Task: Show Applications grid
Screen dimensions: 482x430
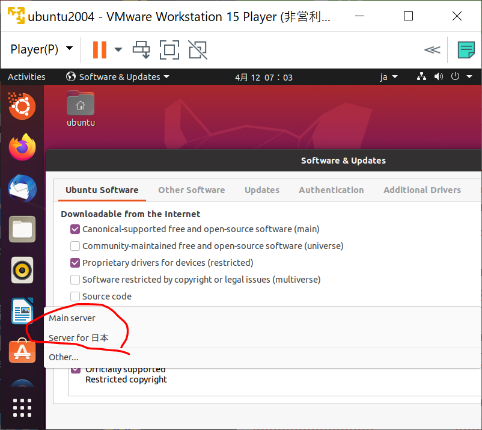Action: (22, 408)
